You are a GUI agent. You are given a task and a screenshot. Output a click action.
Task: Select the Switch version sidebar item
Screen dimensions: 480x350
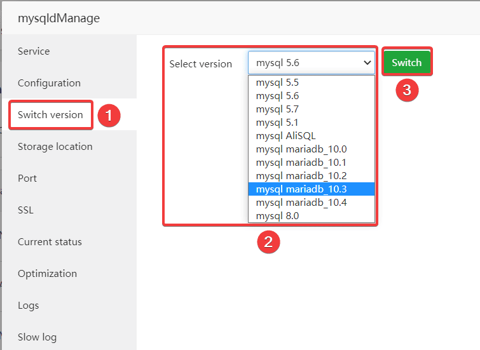click(x=50, y=115)
